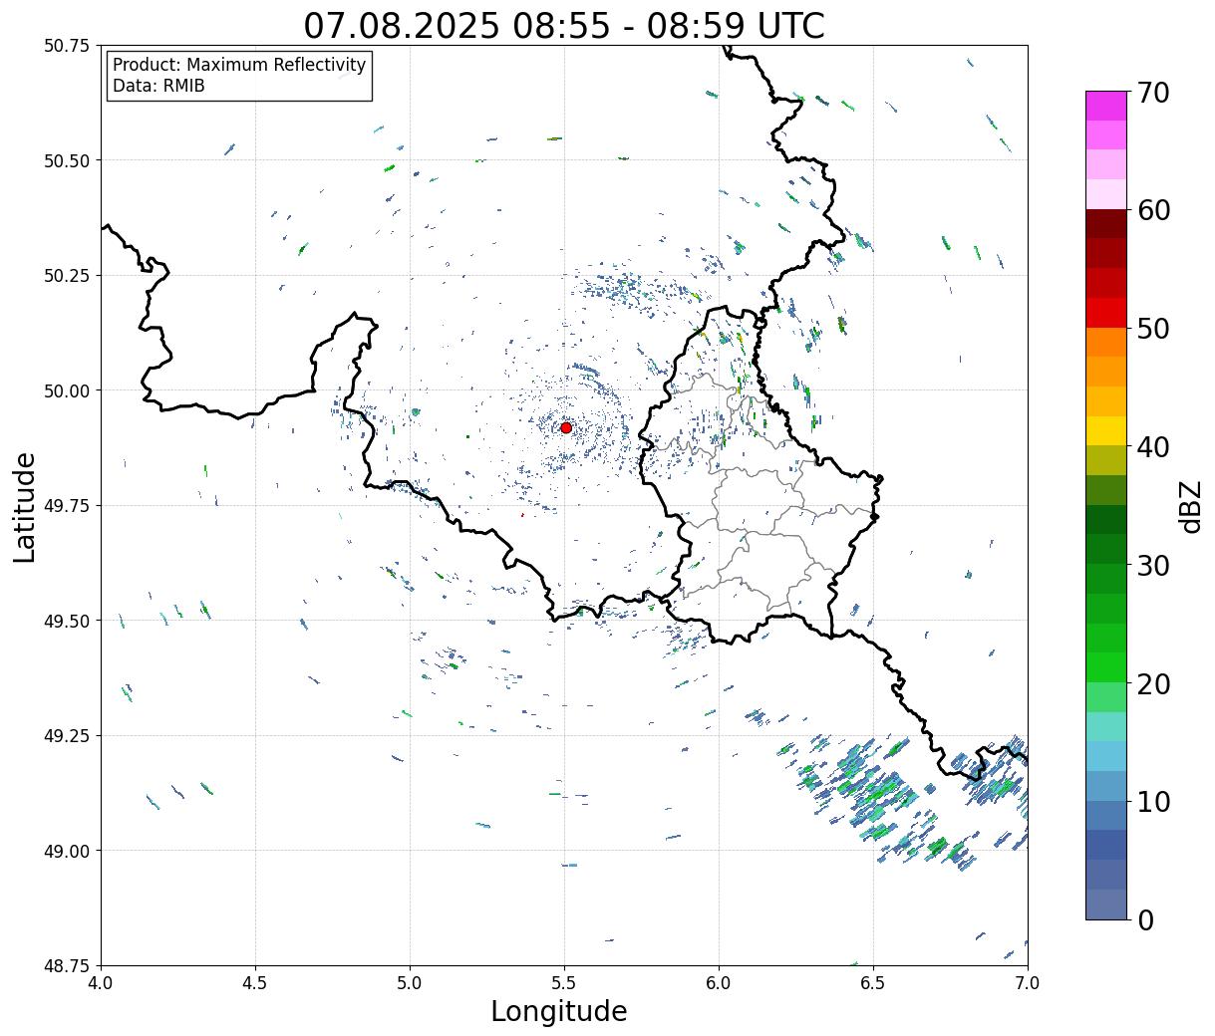This screenshot has width=1215, height=1036.
Task: Click the magenta top colorbar swatch
Action: click(1106, 106)
